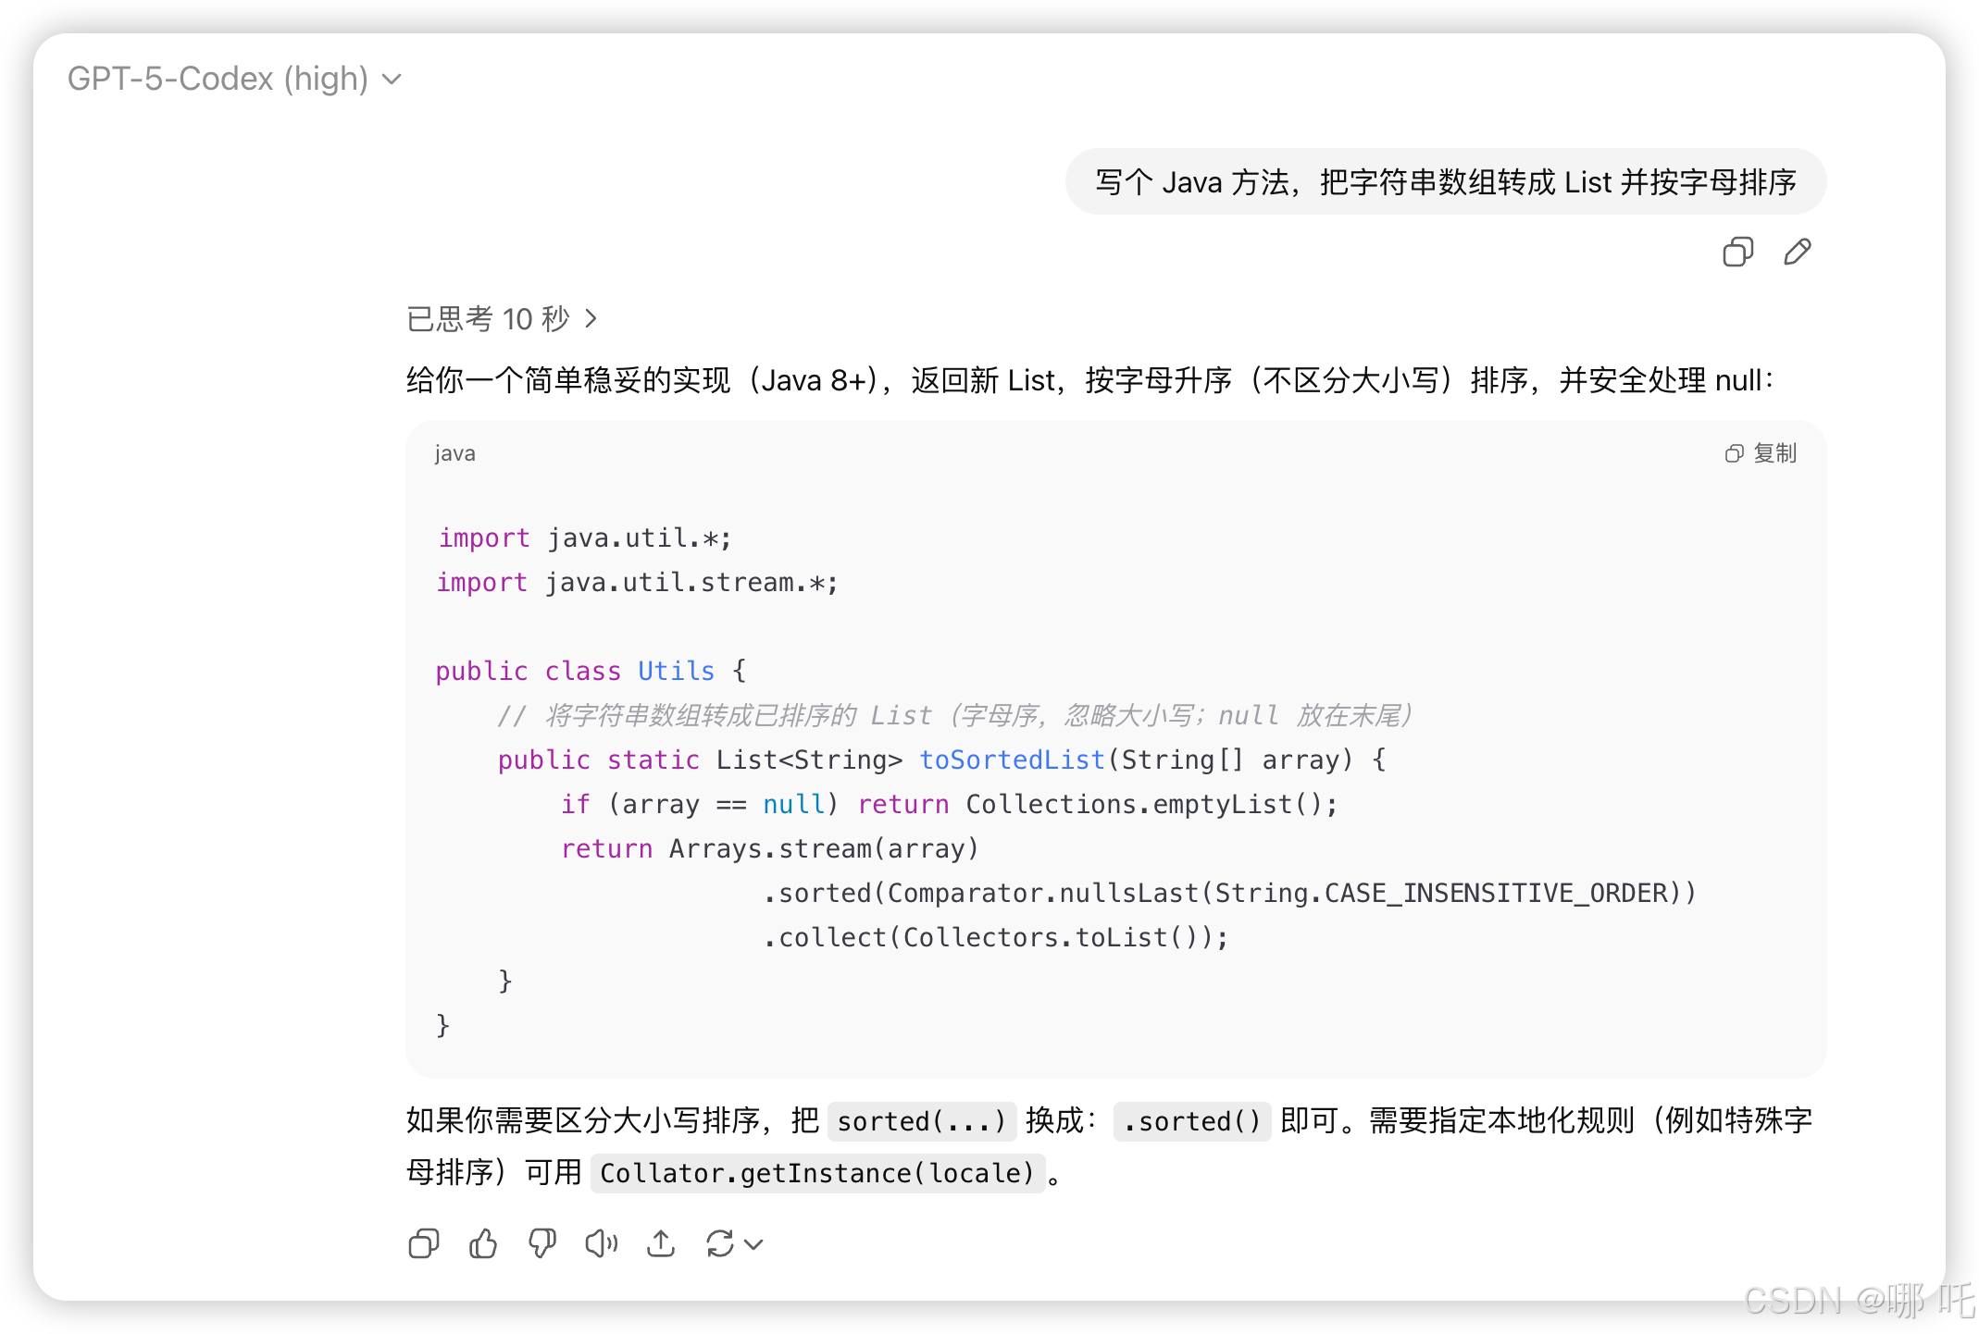Click the inline code sorted(...)

pos(922,1120)
